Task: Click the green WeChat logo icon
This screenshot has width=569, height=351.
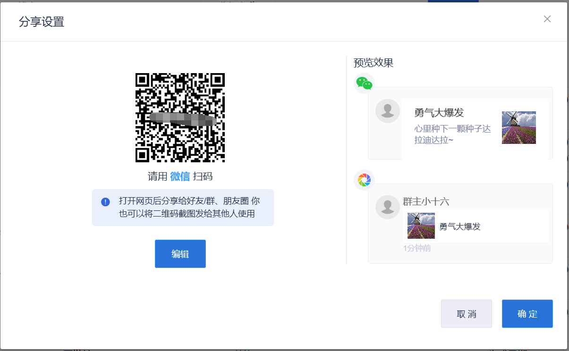Action: [364, 84]
